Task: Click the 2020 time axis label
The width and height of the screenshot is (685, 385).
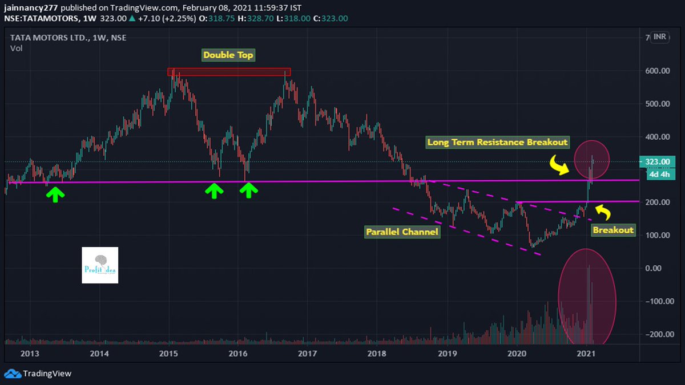Action: tap(517, 354)
